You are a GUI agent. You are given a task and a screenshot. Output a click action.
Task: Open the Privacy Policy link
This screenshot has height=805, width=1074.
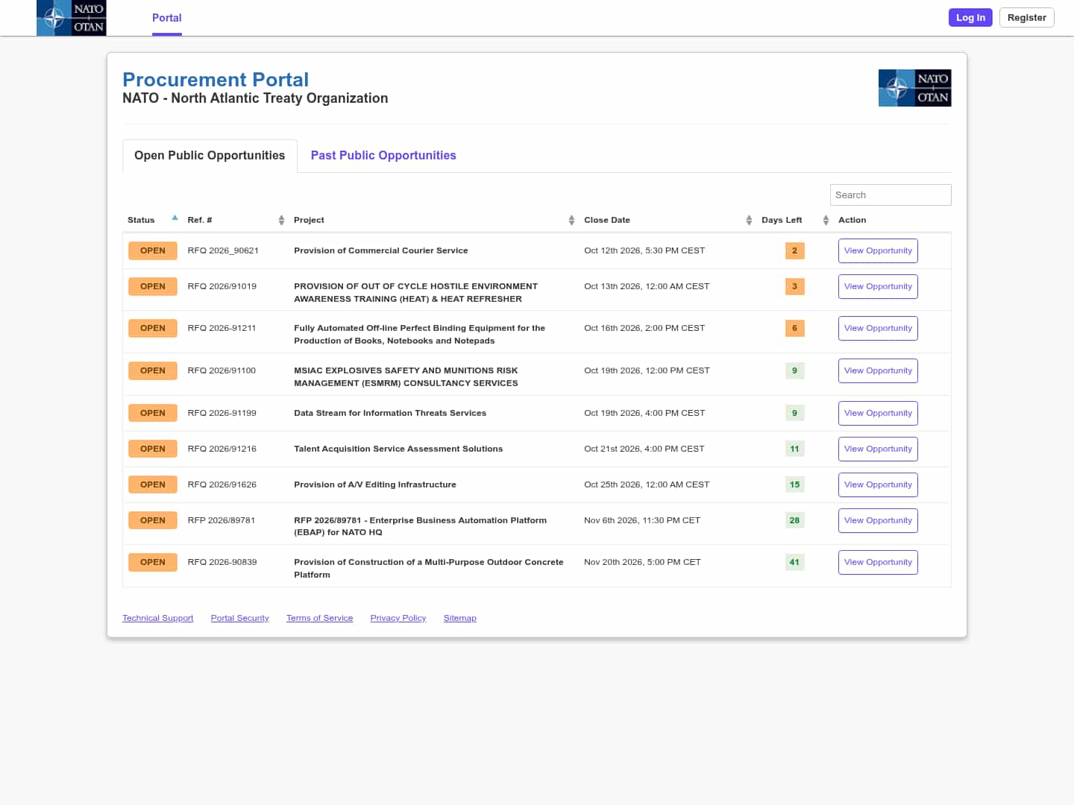[x=398, y=618]
